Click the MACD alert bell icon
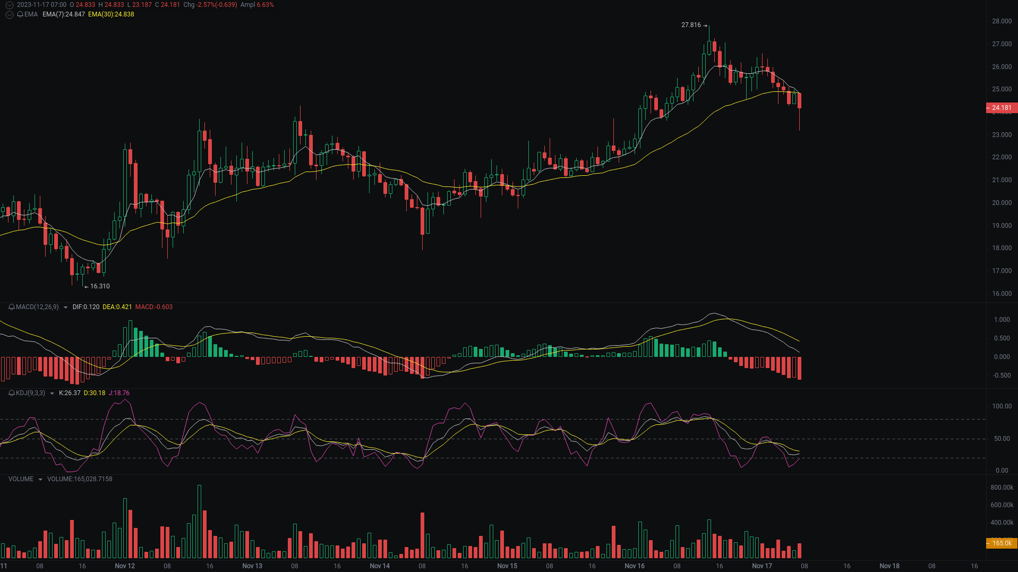The width and height of the screenshot is (1018, 572). [x=12, y=307]
